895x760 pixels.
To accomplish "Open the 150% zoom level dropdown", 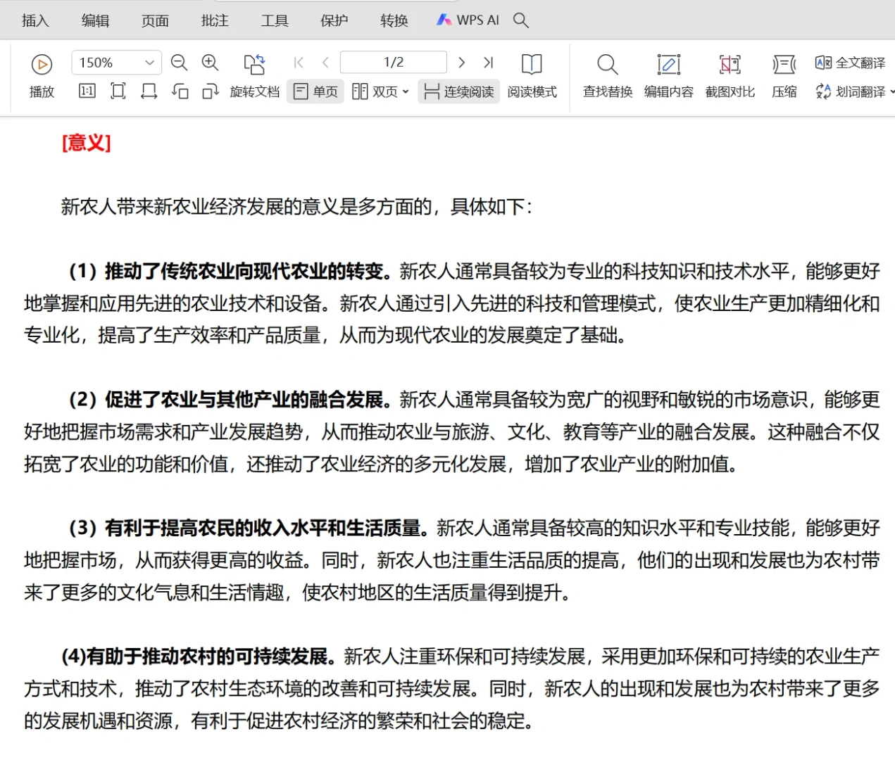I will pyautogui.click(x=116, y=63).
